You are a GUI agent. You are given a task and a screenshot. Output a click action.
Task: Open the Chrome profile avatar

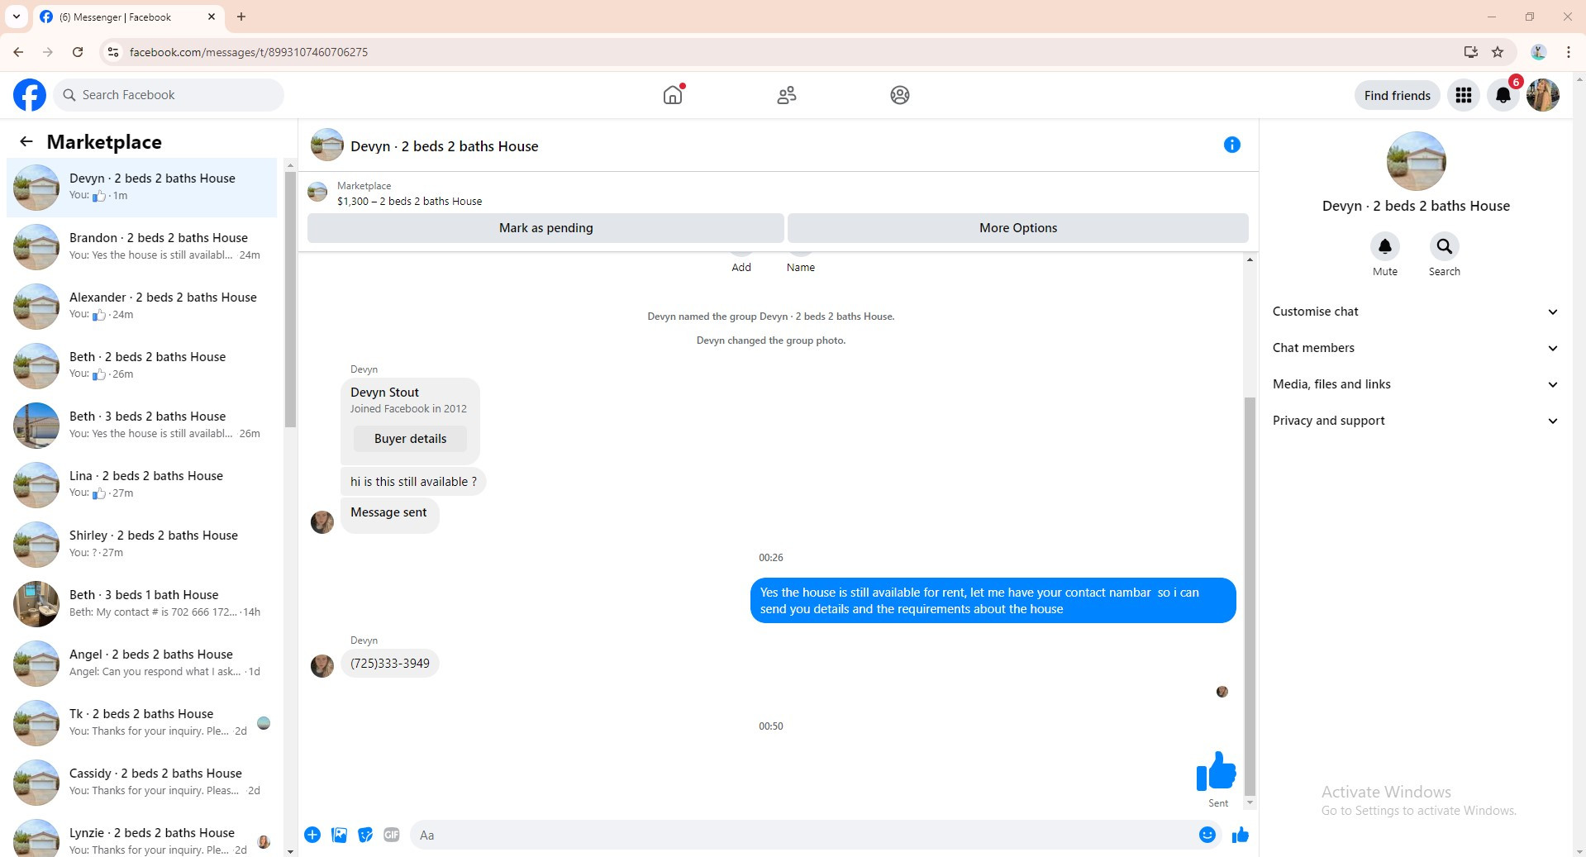pos(1538,52)
